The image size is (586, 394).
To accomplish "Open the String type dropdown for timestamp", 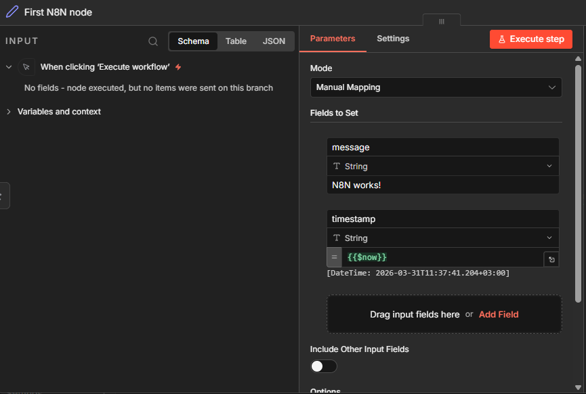I will point(442,238).
